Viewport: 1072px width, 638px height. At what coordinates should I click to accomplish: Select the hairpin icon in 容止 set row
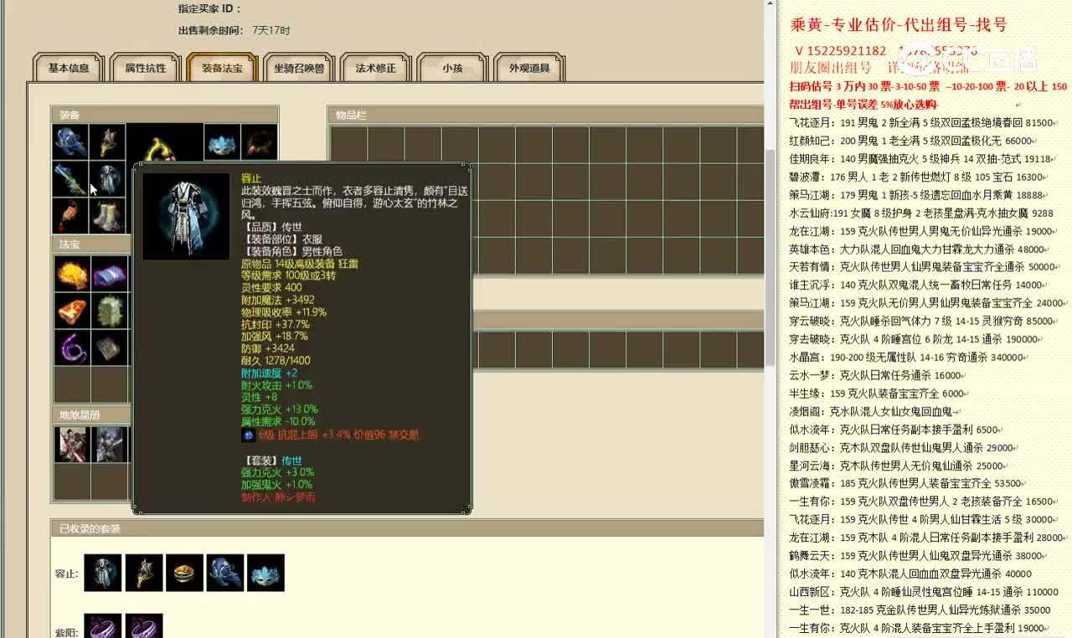pos(144,573)
